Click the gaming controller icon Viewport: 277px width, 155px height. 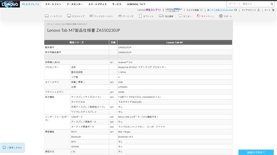[120, 16]
